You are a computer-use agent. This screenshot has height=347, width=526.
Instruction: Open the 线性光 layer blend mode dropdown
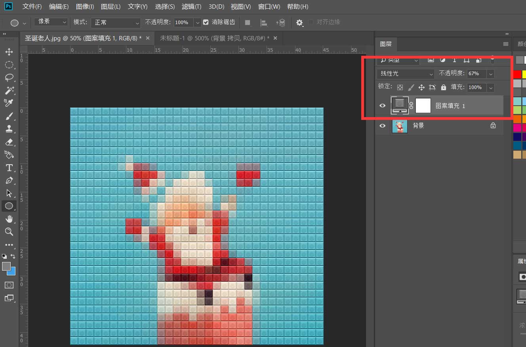point(406,74)
